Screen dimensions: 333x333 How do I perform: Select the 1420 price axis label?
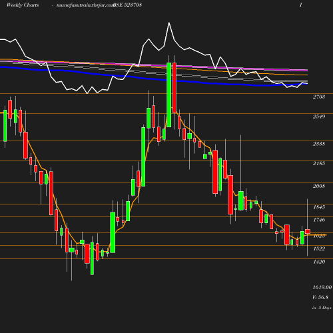(x=319, y=262)
